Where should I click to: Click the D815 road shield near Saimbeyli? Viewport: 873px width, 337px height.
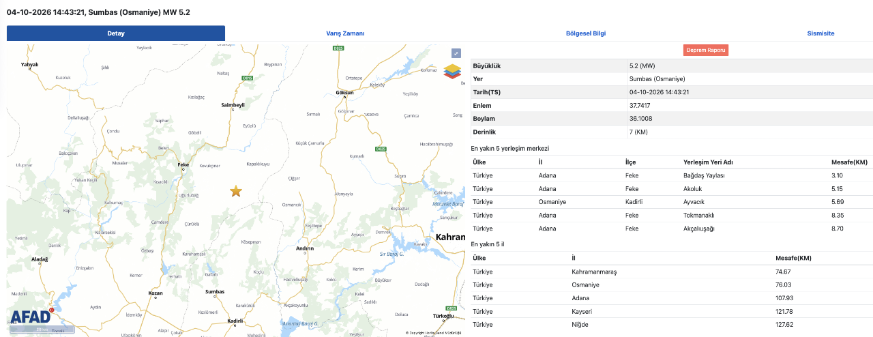click(248, 78)
